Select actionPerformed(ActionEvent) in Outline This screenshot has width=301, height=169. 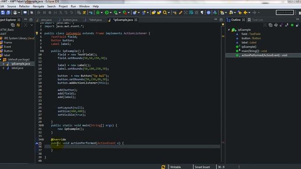tap(264, 55)
